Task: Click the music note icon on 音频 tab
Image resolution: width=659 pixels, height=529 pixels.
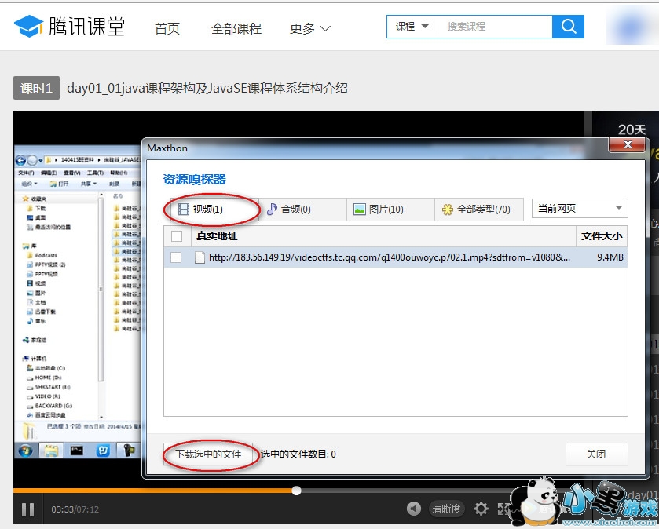Action: pos(272,209)
